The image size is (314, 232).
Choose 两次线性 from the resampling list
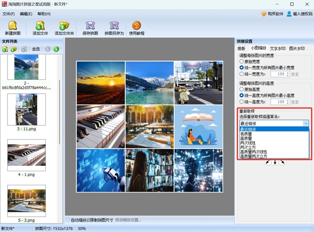click(248, 143)
